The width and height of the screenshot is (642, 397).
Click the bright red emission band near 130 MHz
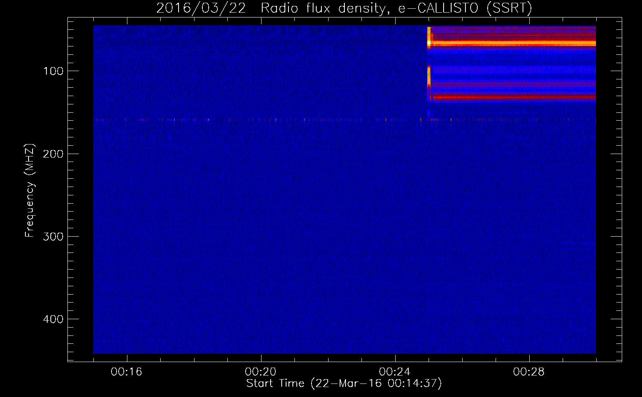514,97
